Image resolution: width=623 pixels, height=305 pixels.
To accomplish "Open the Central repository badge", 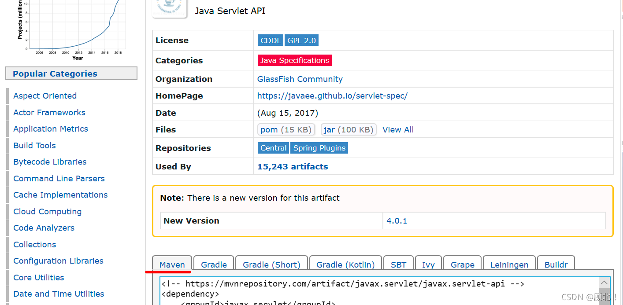I will click(x=273, y=148).
